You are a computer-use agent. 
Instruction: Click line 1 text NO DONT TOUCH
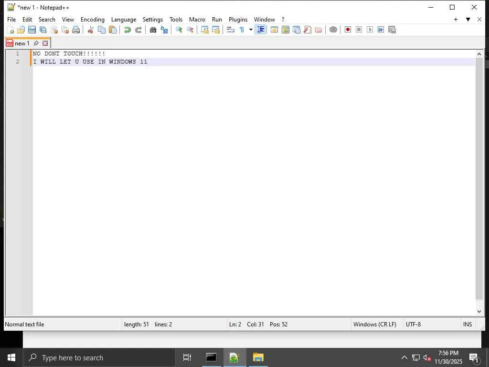(69, 54)
